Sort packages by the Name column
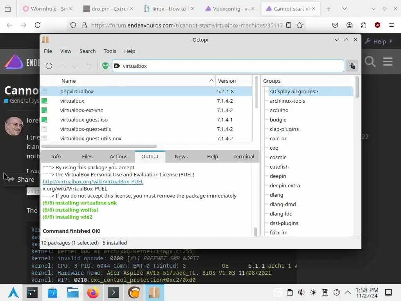 pyautogui.click(x=137, y=81)
